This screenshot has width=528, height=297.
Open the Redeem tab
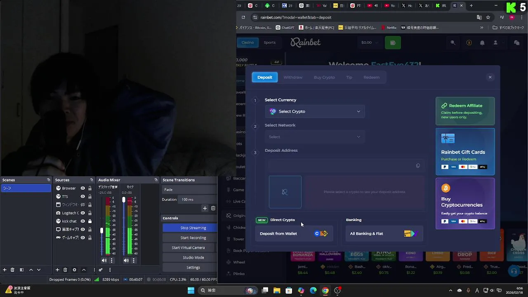tap(372, 77)
